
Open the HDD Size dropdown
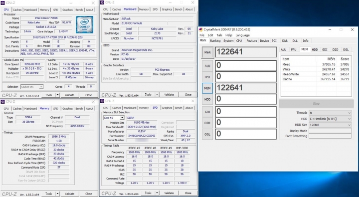(330, 125)
